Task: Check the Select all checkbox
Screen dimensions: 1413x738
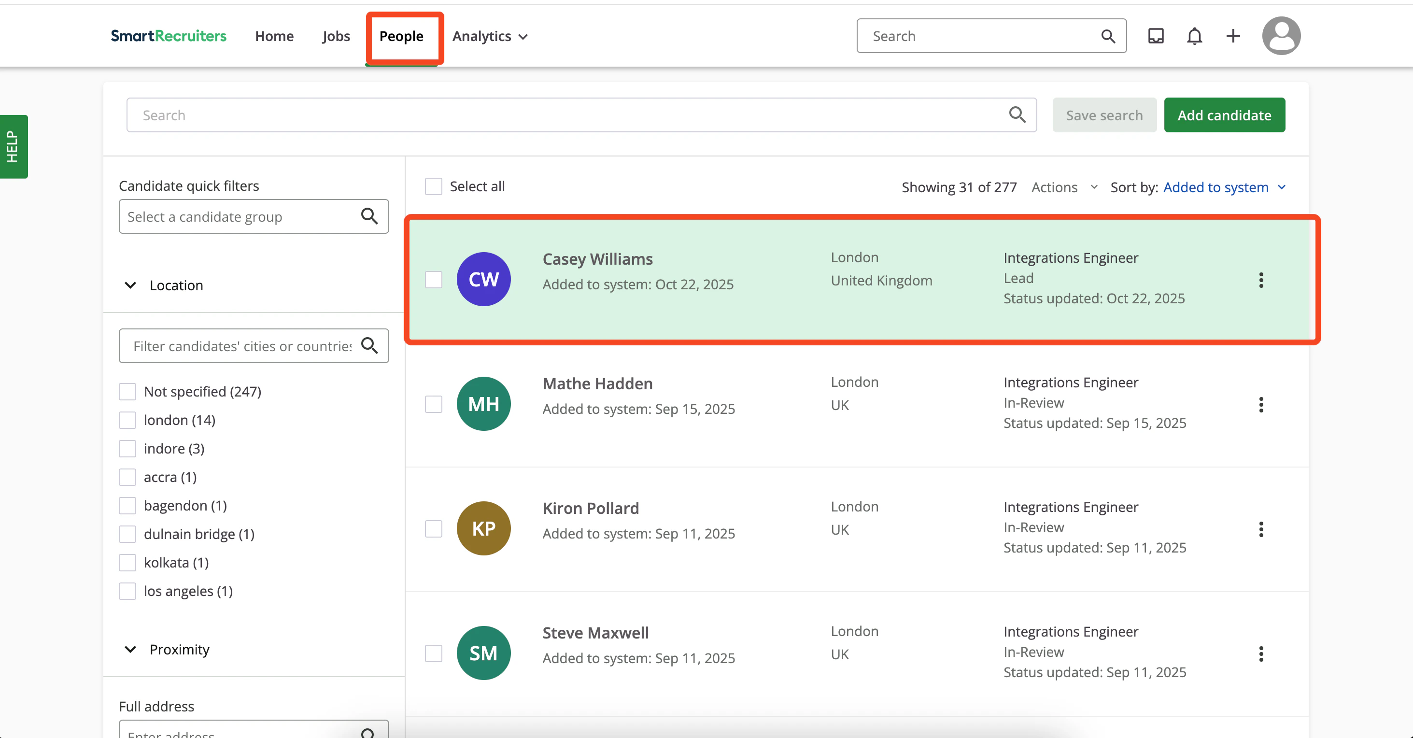Action: (433, 186)
